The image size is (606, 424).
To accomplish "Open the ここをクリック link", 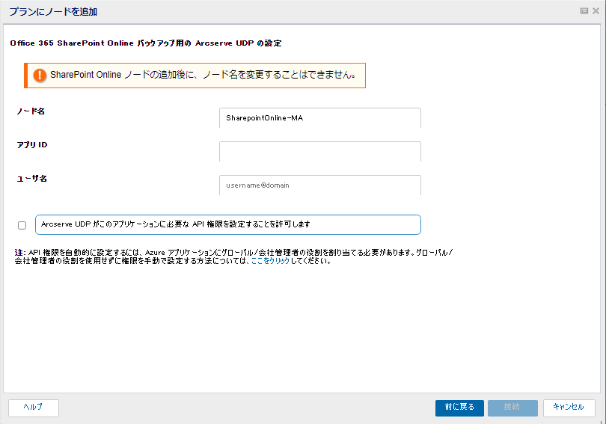I will (270, 261).
